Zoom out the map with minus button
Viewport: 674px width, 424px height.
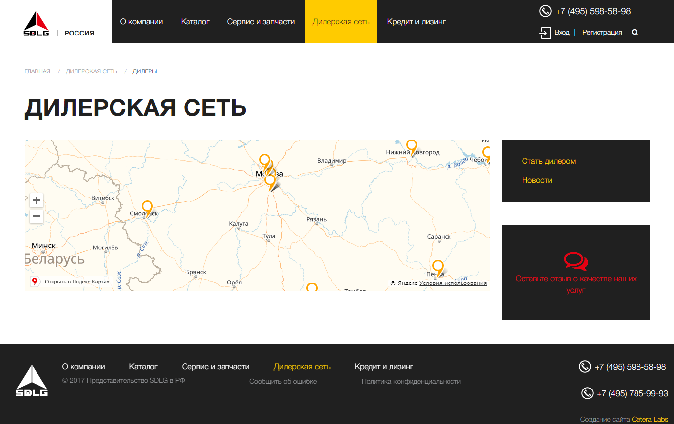[x=37, y=216]
